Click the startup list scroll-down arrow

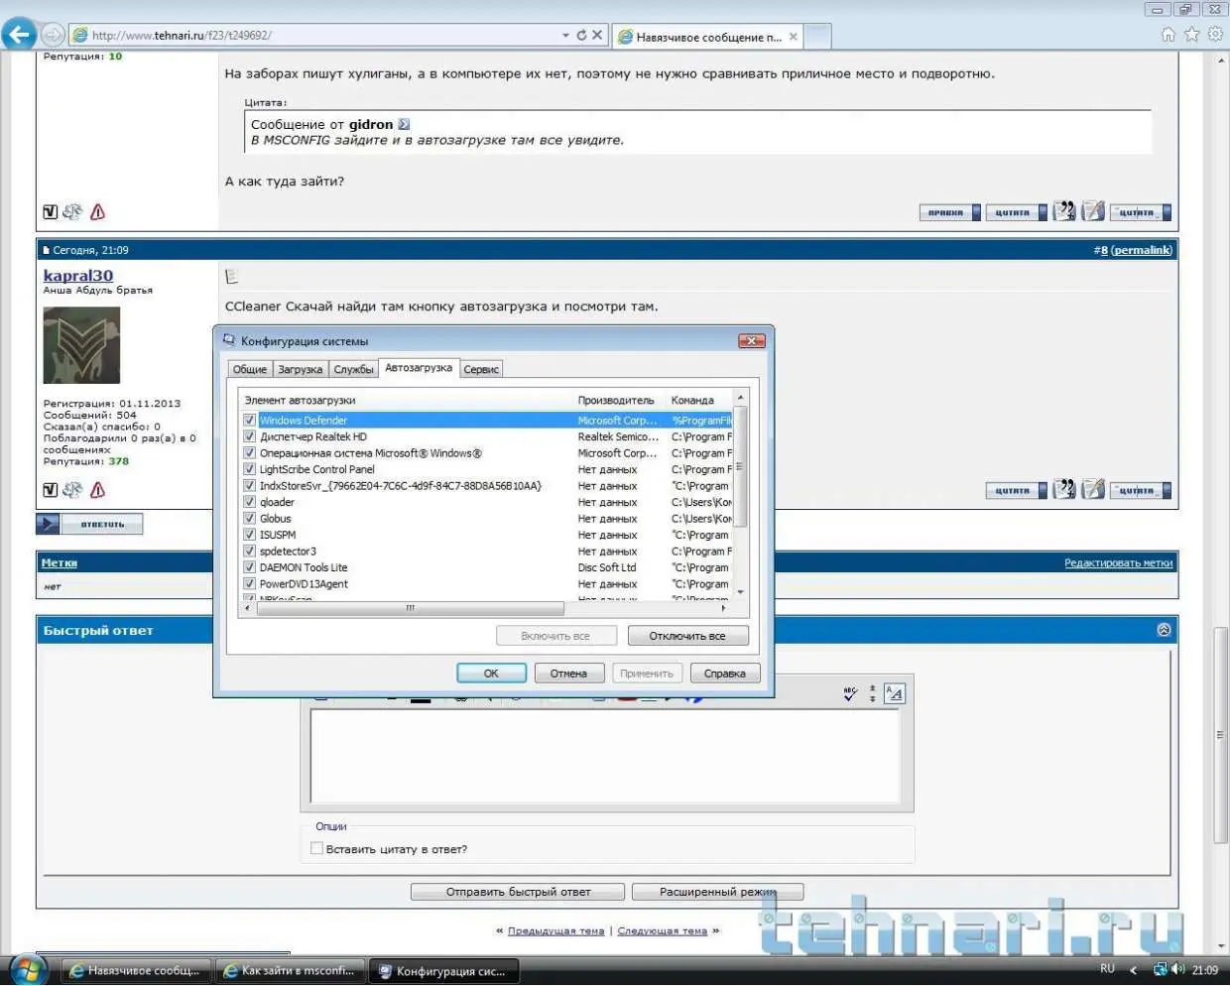[740, 592]
